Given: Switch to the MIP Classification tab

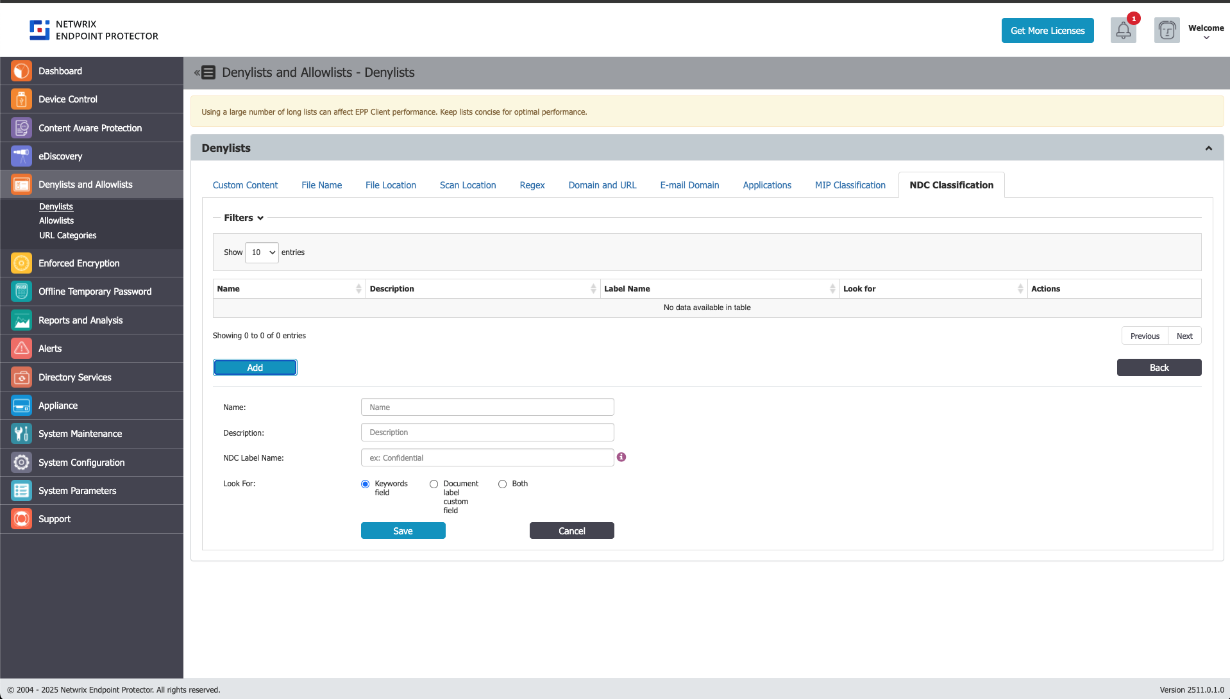Looking at the screenshot, I should point(850,185).
